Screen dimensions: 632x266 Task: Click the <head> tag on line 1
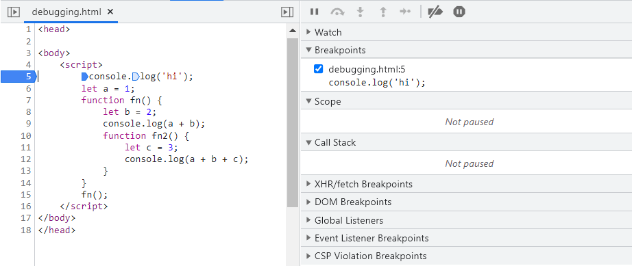pyautogui.click(x=54, y=29)
